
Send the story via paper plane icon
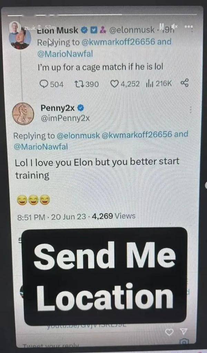coord(184,331)
